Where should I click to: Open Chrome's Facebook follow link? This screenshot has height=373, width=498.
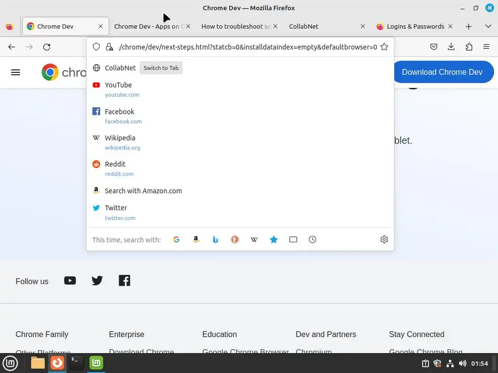[124, 281]
